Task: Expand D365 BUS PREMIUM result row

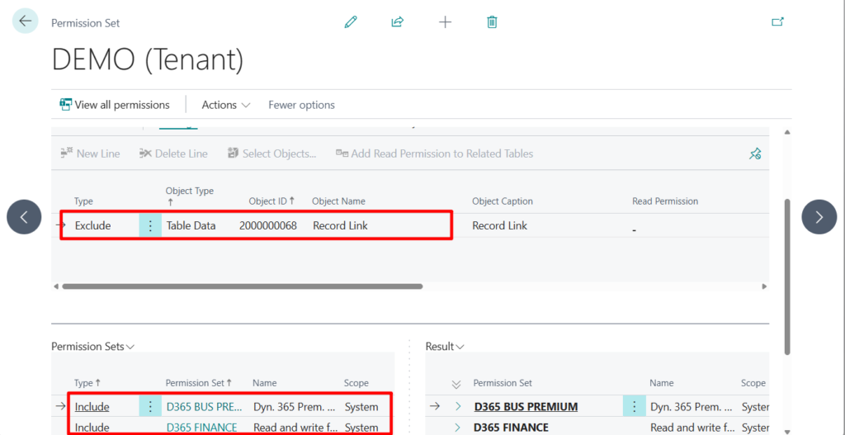Action: (458, 407)
